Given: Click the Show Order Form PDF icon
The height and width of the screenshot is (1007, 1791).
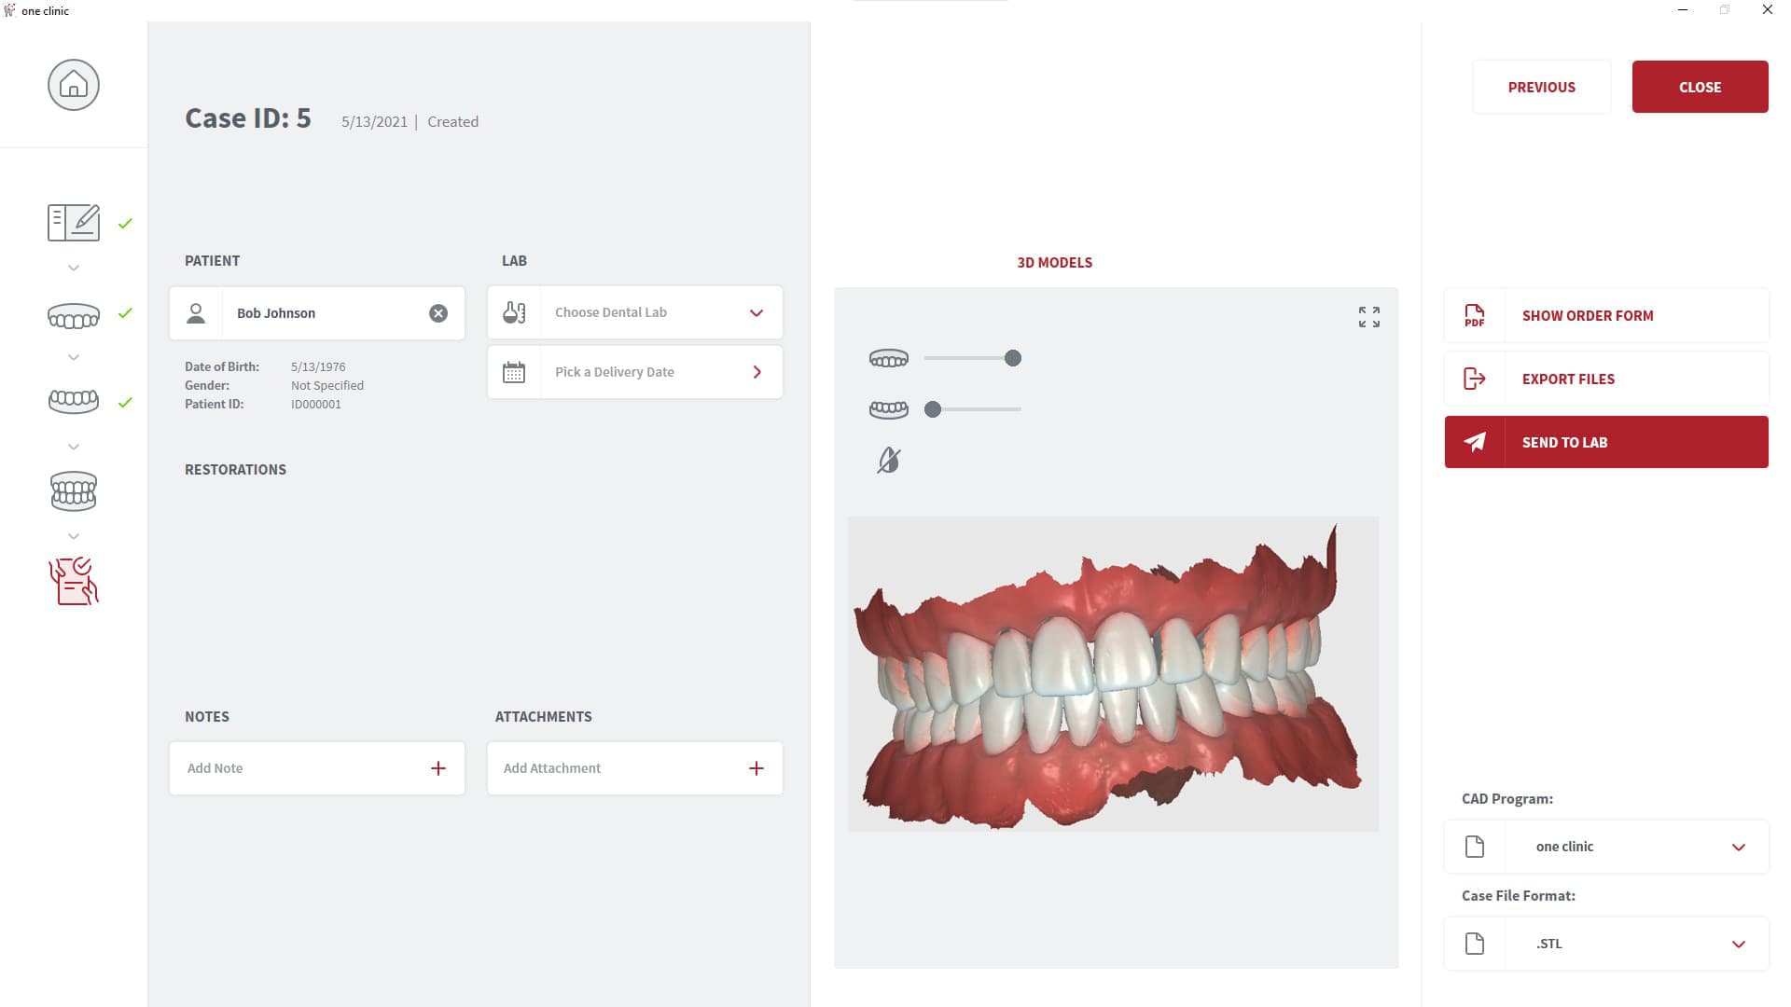Looking at the screenshot, I should point(1474,316).
